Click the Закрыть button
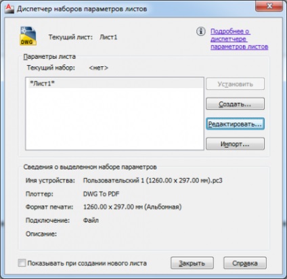Viewport: 287px width, 279px height. coord(192,263)
